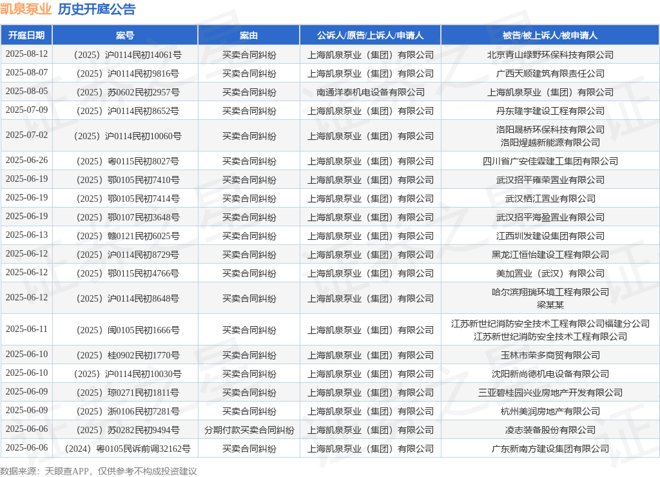Click defendant 三亚碧桂园兴业房地产开发有限公司
The image size is (660, 477).
[550, 393]
